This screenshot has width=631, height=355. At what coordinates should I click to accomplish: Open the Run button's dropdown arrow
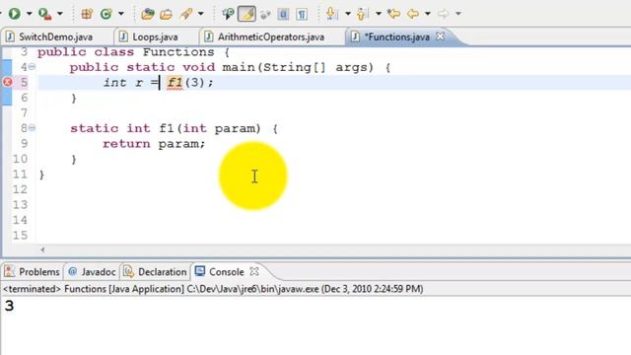tap(29, 14)
